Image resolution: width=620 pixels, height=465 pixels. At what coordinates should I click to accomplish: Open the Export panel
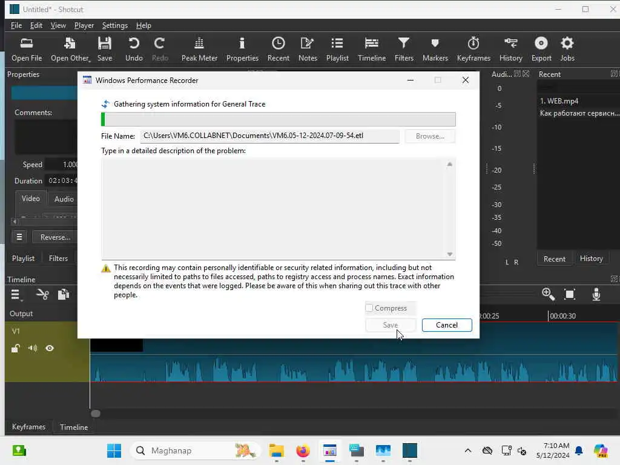pyautogui.click(x=541, y=49)
